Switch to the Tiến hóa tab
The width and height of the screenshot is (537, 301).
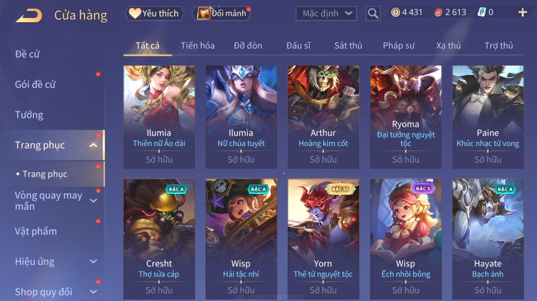pos(197,45)
